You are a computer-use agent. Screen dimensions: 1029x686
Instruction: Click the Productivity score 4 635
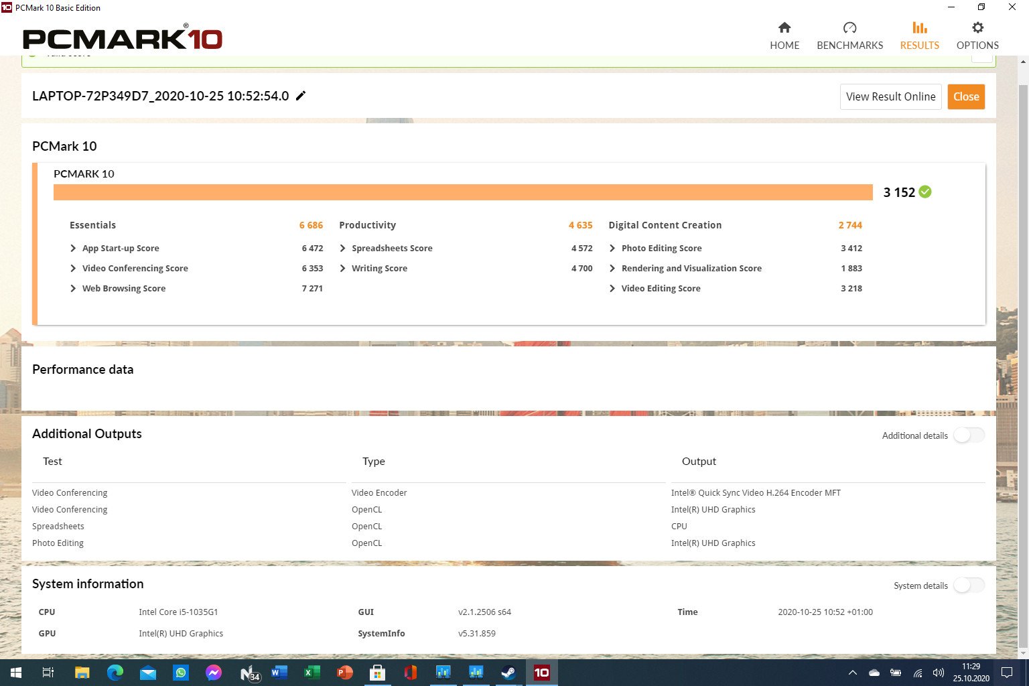pyautogui.click(x=580, y=225)
